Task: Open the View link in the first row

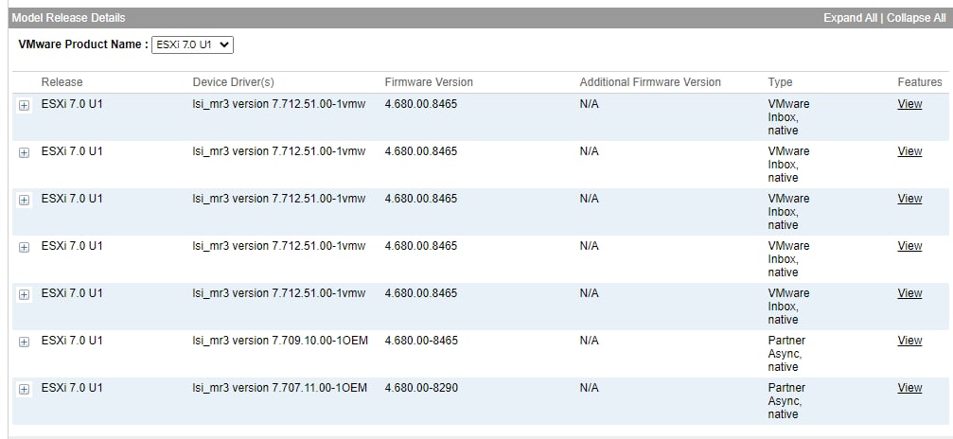Action: pos(909,103)
